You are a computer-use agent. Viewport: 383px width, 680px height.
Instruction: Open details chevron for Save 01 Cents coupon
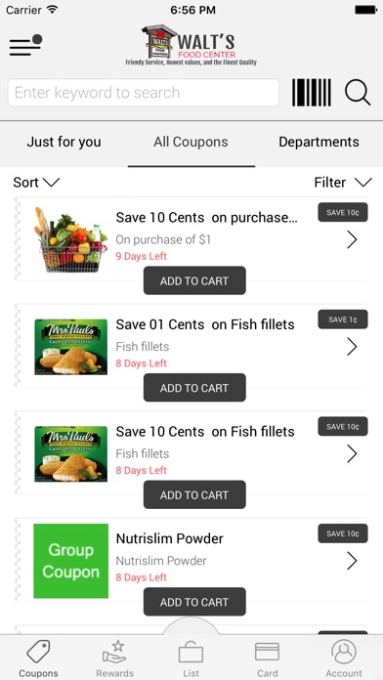(352, 347)
